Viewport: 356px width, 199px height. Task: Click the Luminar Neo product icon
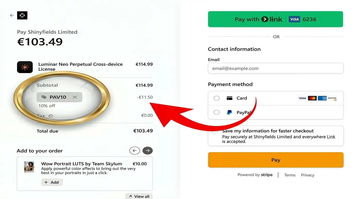click(x=25, y=67)
